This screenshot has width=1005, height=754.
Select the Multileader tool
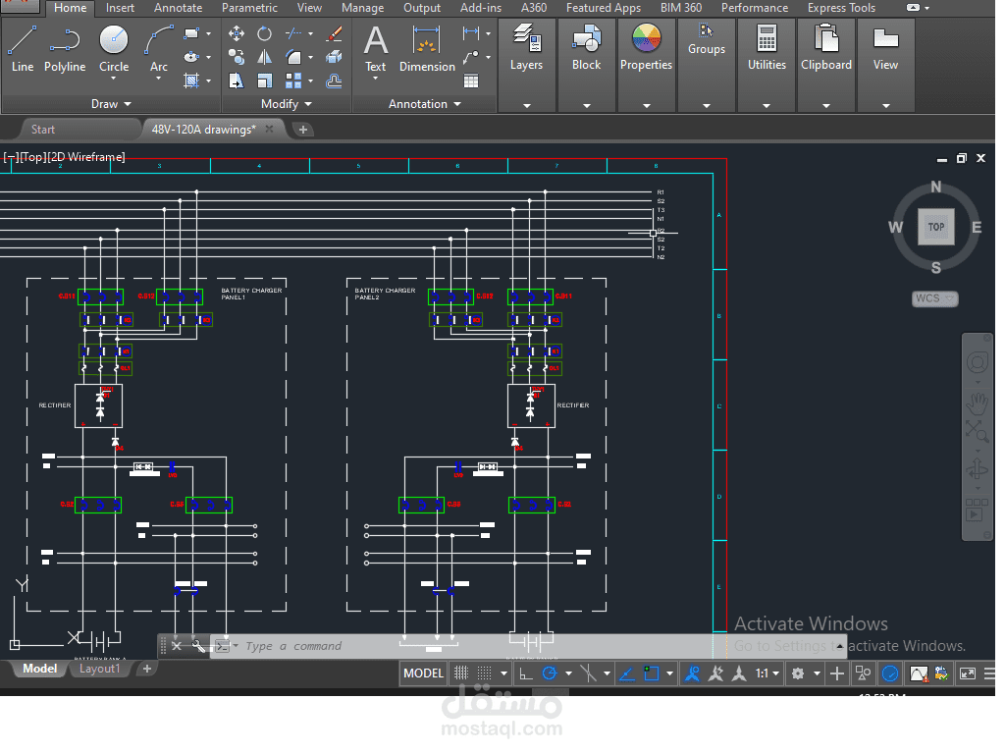click(x=471, y=57)
